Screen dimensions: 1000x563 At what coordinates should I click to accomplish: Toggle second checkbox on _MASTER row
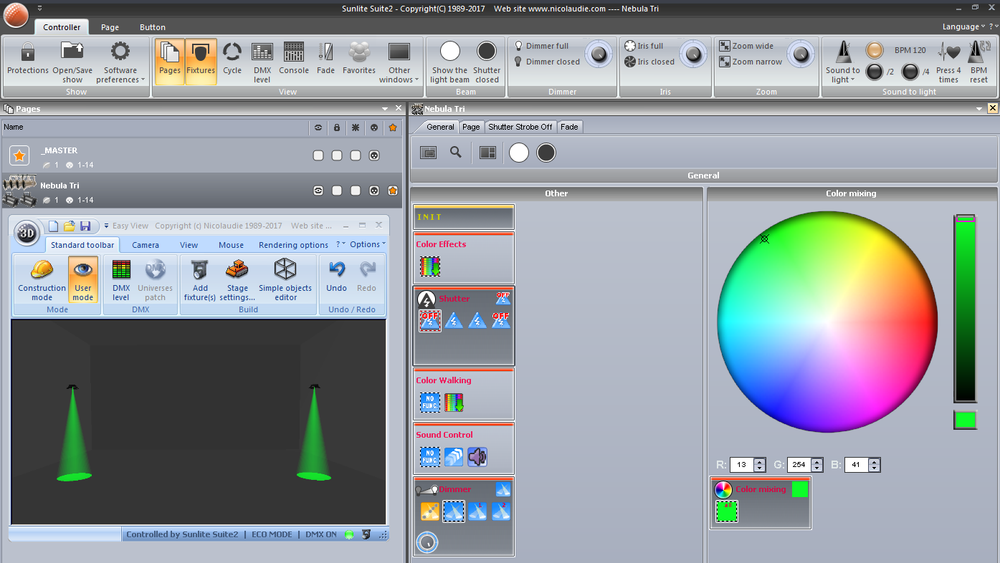337,155
